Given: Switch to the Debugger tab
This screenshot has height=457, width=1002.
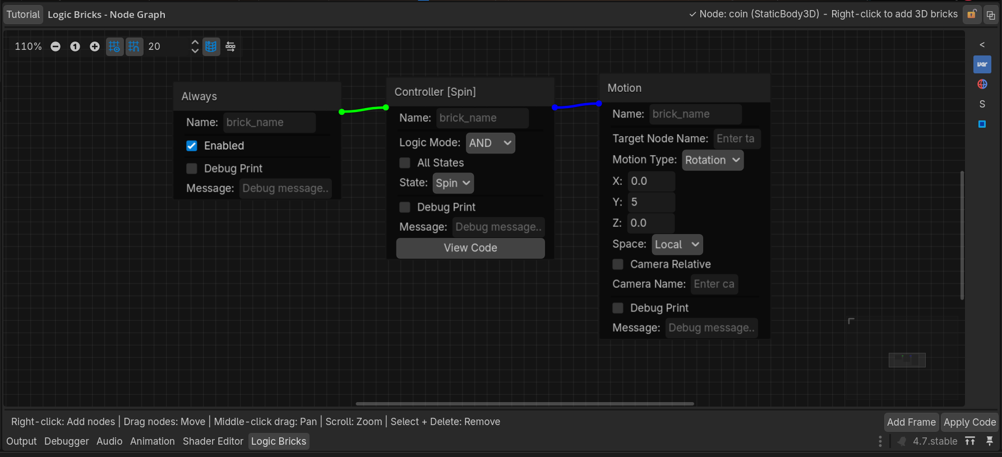Looking at the screenshot, I should pos(67,441).
